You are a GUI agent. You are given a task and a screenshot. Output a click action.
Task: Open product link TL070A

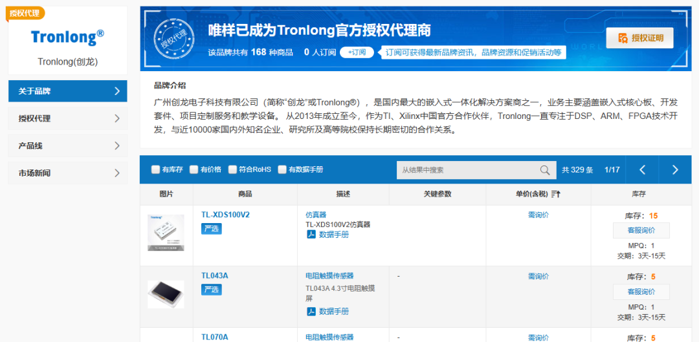(214, 337)
